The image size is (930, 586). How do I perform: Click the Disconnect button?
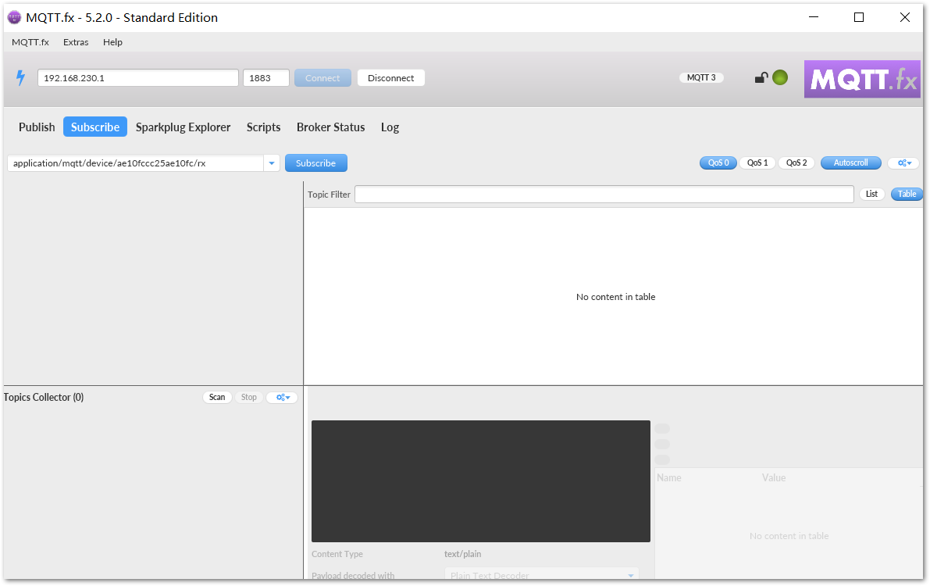(391, 78)
